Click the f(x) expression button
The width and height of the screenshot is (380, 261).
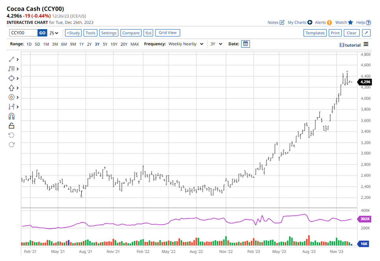[x=148, y=33]
